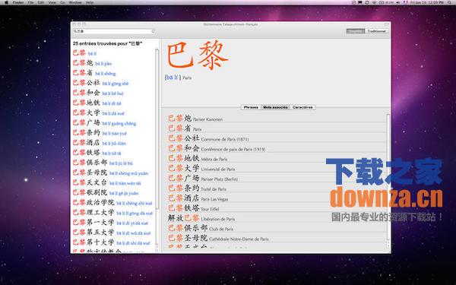
Task: Open the Go menu
Action: [x=62, y=2]
